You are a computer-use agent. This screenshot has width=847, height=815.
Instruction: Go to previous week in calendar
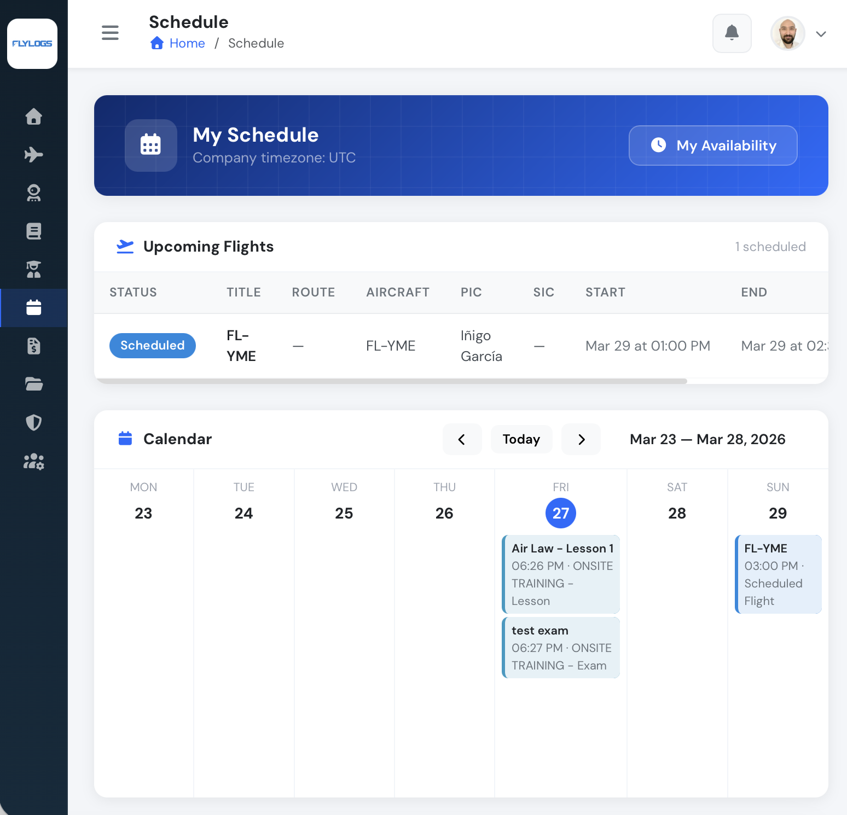tap(462, 439)
